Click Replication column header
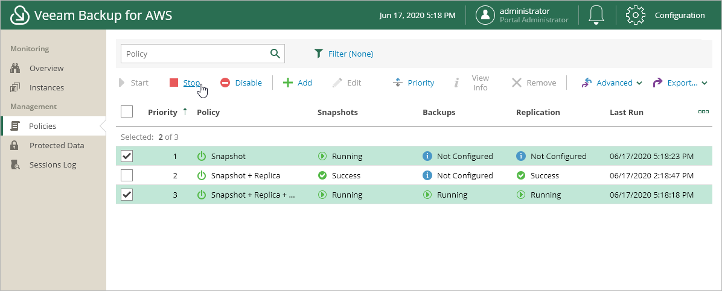This screenshot has height=291, width=722. point(538,112)
